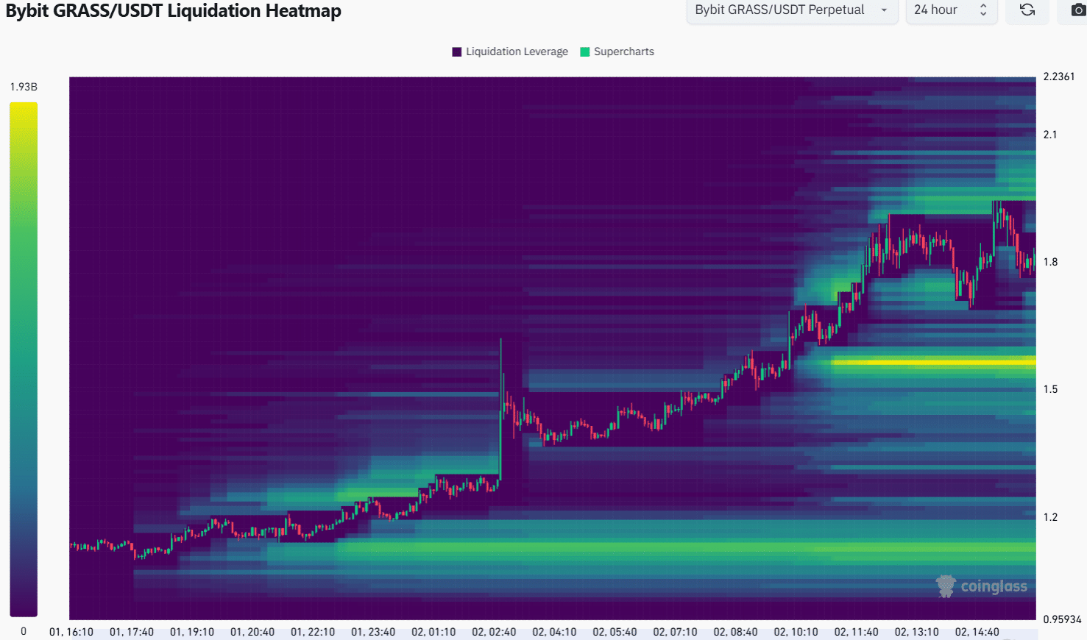The width and height of the screenshot is (1087, 640).
Task: Click the 01, 23:40 time axis label
Action: point(373,632)
